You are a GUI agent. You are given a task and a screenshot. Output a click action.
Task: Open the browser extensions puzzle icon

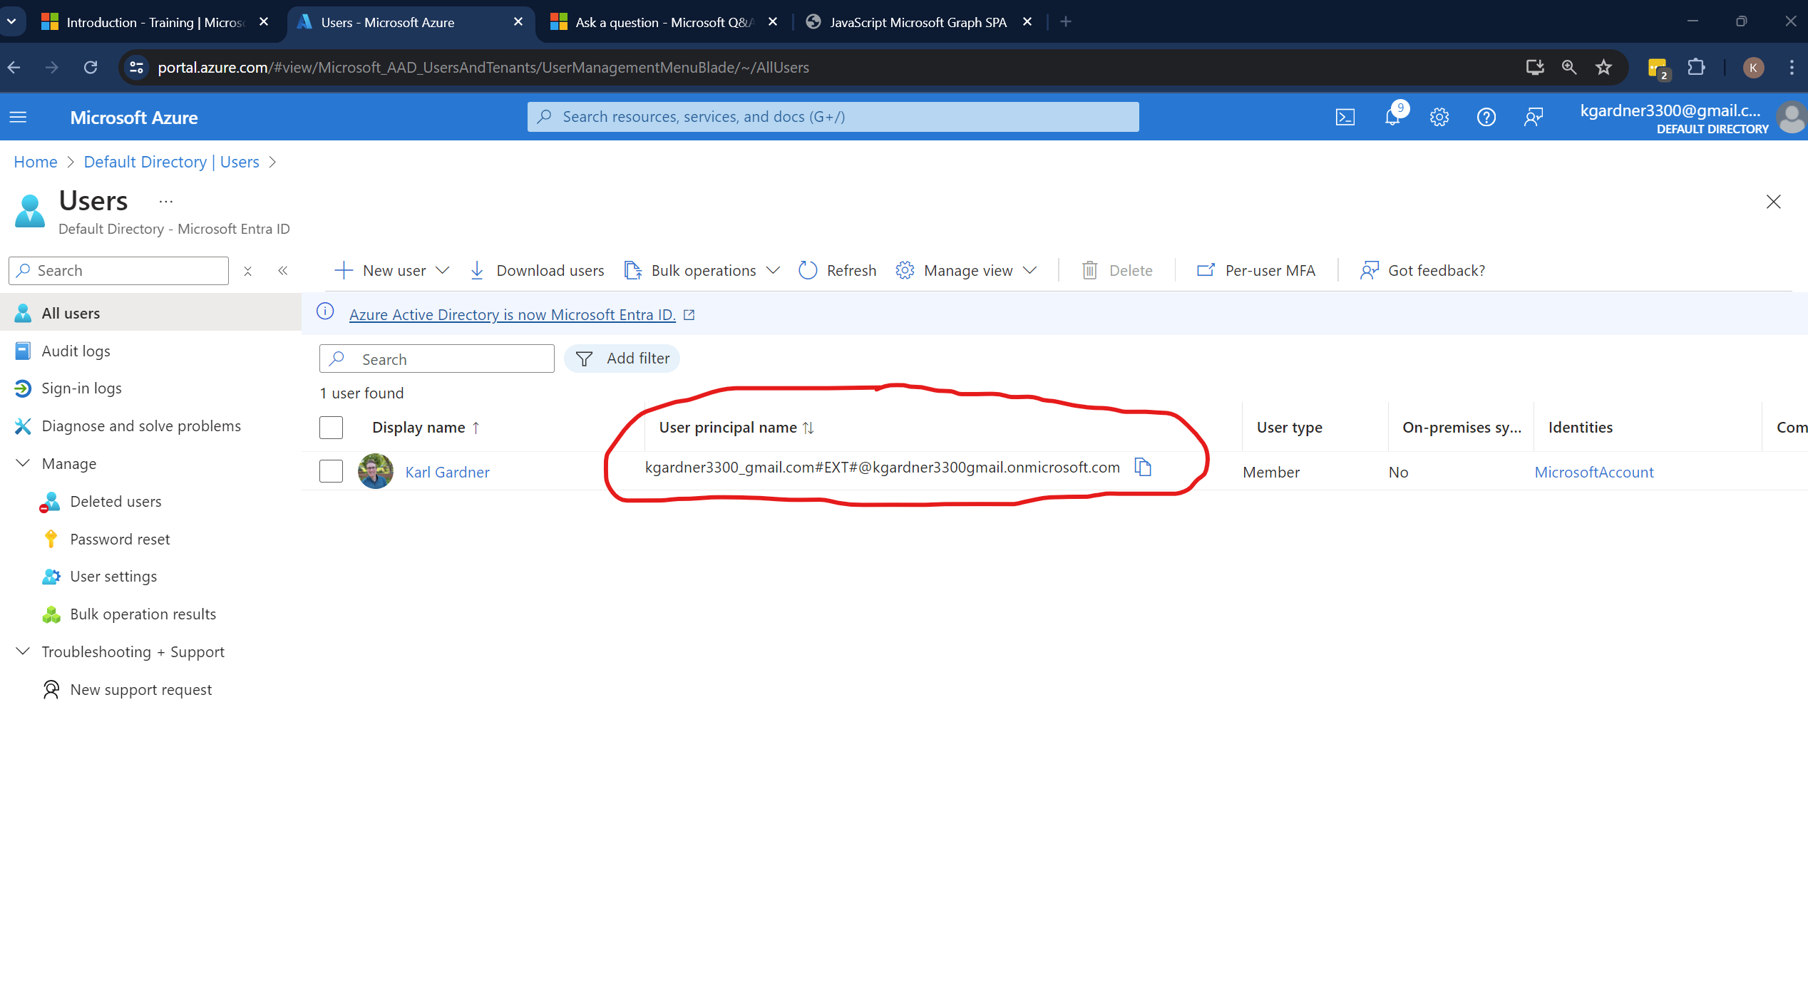coord(1697,68)
